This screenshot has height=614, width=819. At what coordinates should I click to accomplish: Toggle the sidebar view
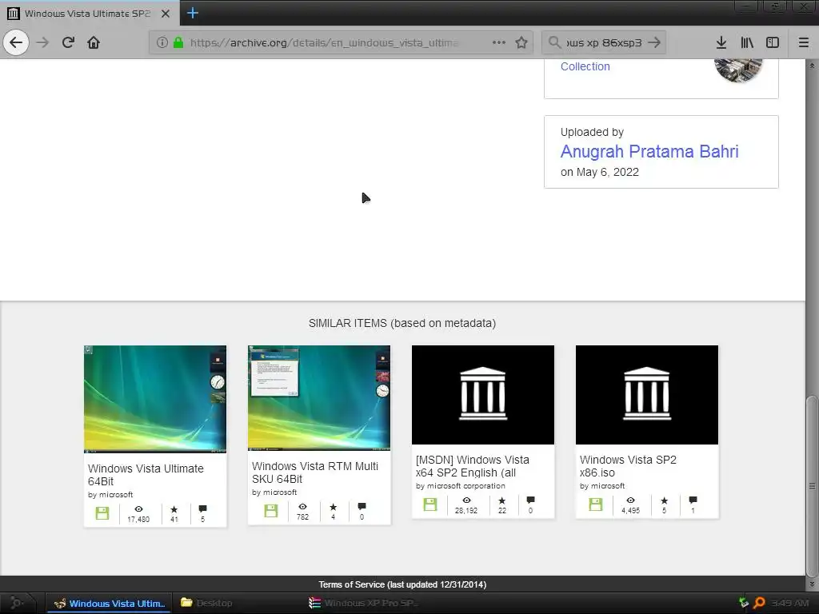click(773, 42)
